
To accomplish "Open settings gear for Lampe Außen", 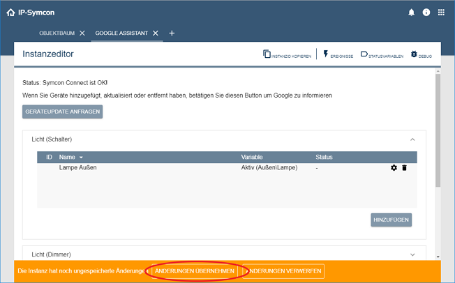I will (394, 168).
